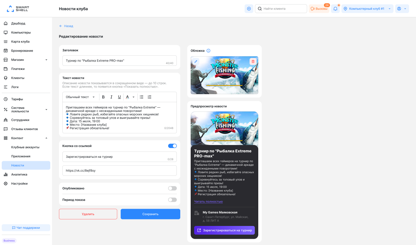The height and width of the screenshot is (245, 416).
Task: Insert a numbered list
Action: [149, 97]
